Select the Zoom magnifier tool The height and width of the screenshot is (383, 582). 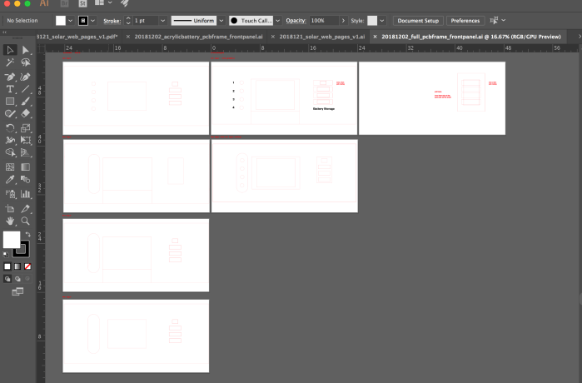click(26, 221)
